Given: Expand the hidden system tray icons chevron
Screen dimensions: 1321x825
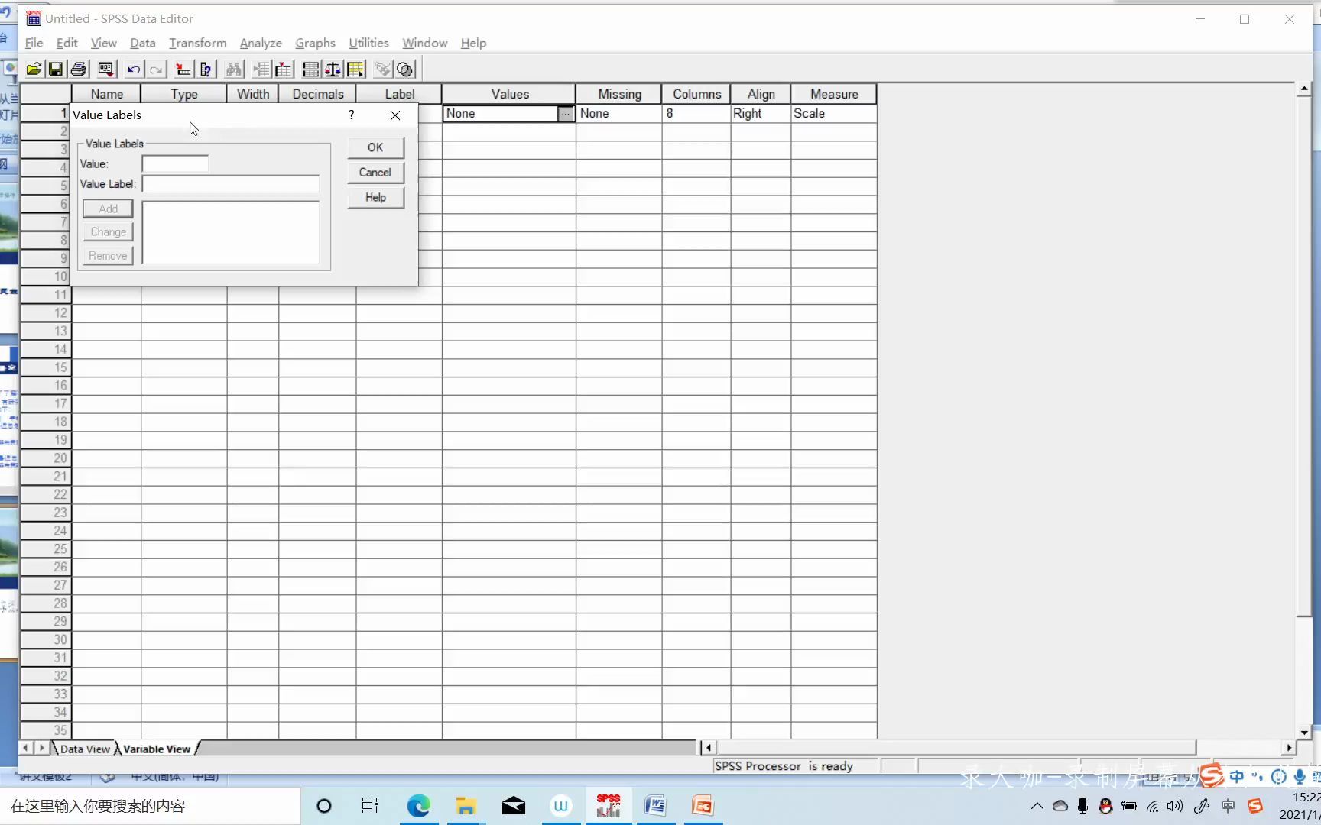Looking at the screenshot, I should tap(1037, 806).
